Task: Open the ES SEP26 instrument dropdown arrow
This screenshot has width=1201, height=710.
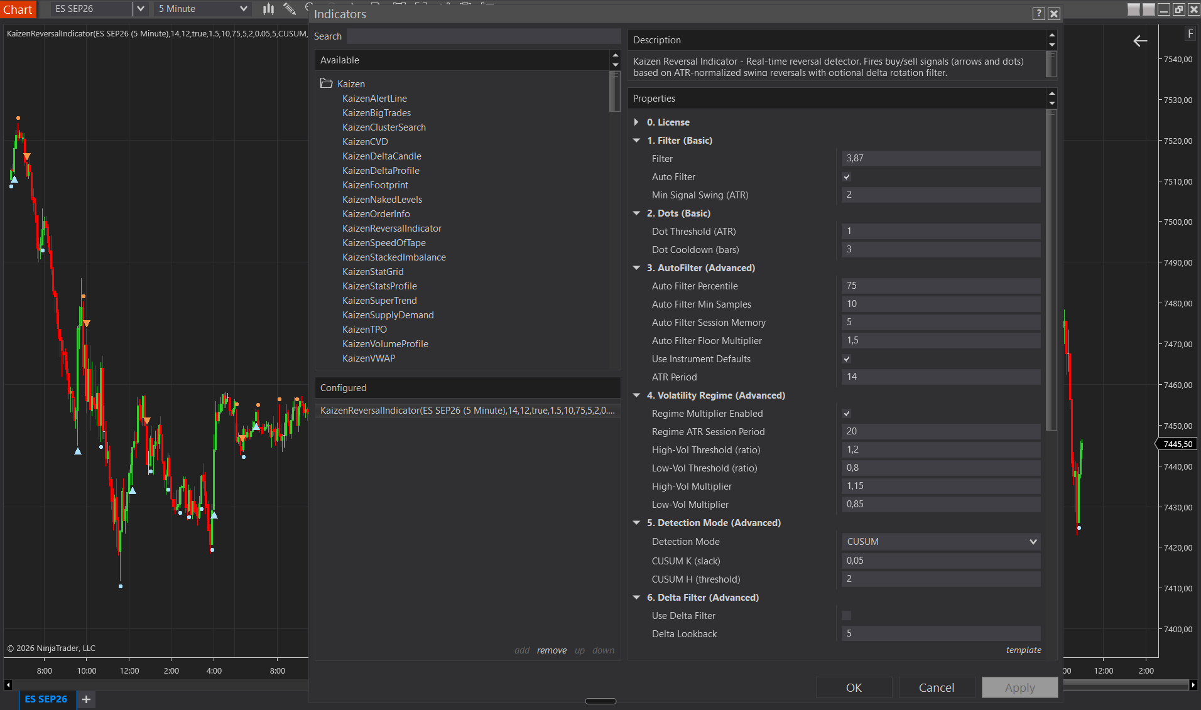Action: coord(141,9)
